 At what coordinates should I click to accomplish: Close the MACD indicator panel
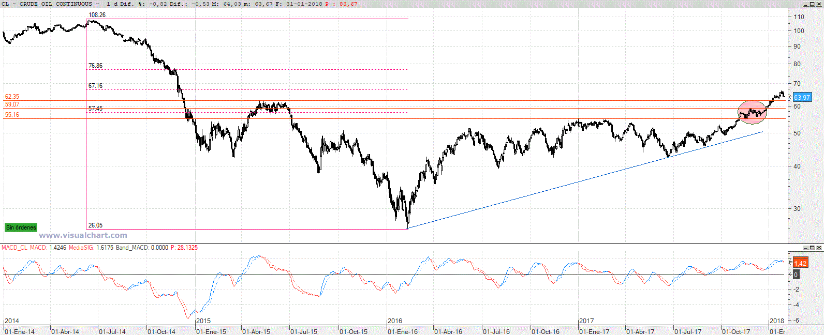pyautogui.click(x=819, y=248)
